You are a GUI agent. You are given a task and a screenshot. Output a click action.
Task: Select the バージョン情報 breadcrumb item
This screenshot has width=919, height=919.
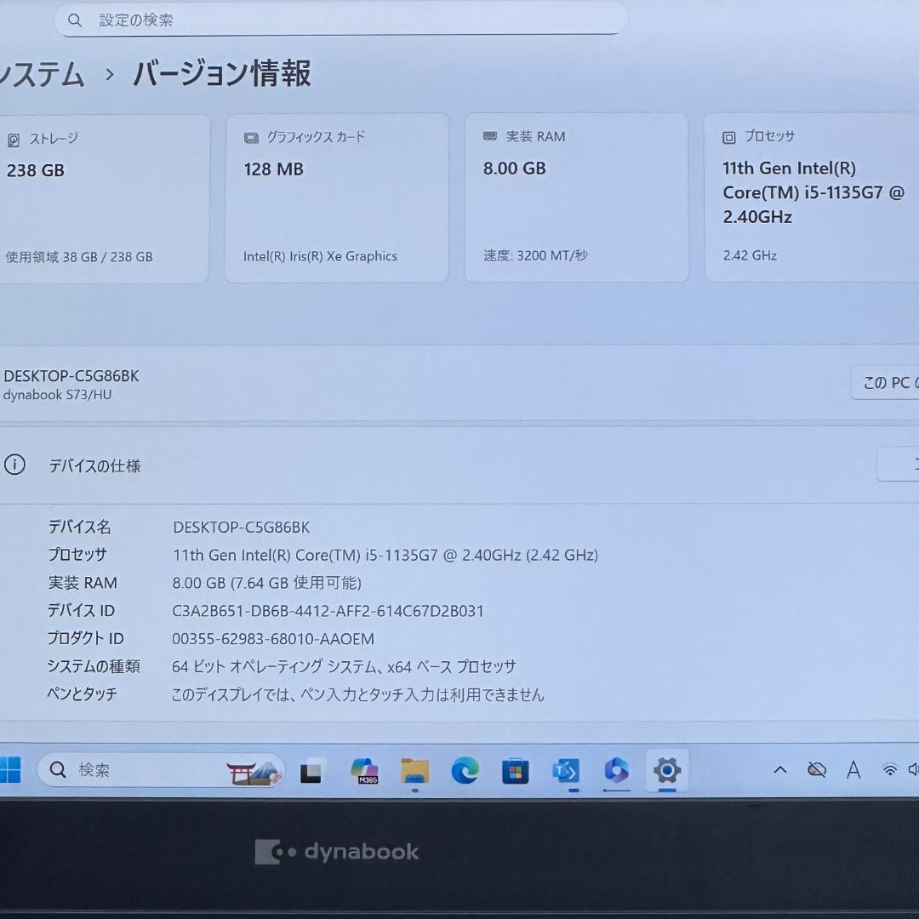pyautogui.click(x=221, y=75)
